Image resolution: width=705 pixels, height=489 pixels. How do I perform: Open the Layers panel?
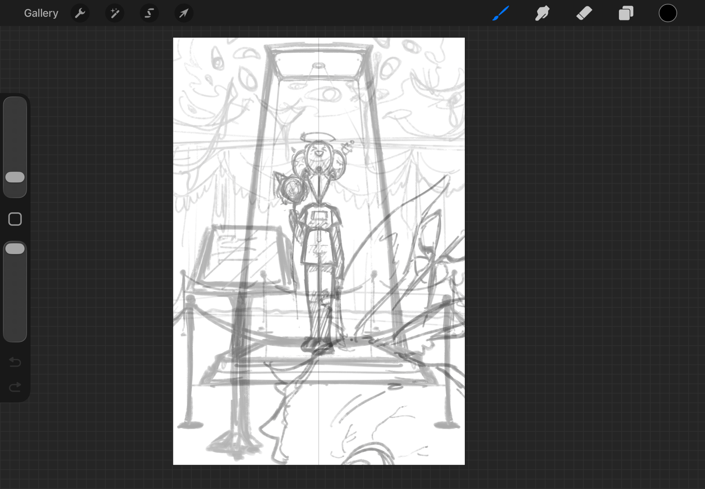pyautogui.click(x=626, y=13)
